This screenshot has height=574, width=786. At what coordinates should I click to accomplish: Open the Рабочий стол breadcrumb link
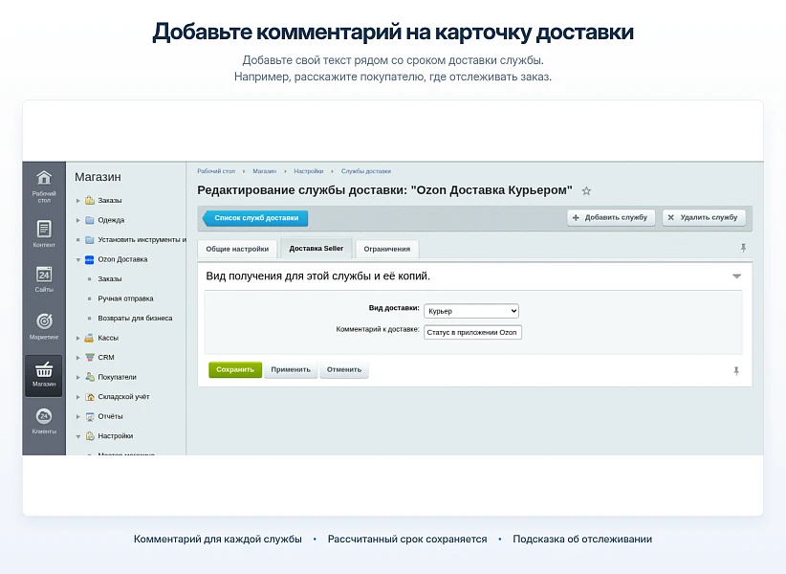pos(216,171)
